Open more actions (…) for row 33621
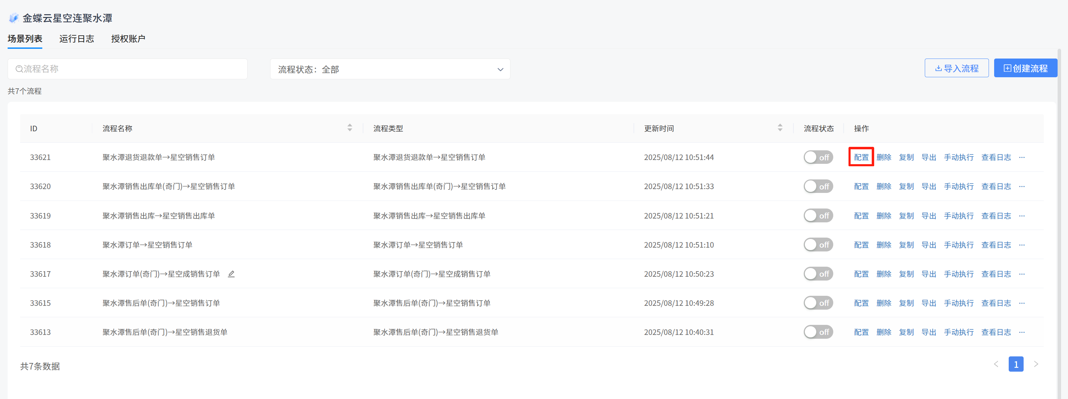Screen dimensions: 1068x399 [1022, 158]
